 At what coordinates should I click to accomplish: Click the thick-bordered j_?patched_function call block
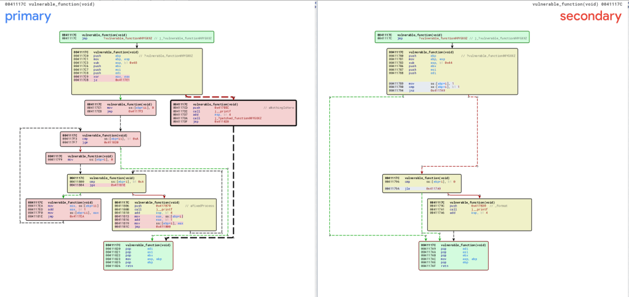(x=233, y=113)
